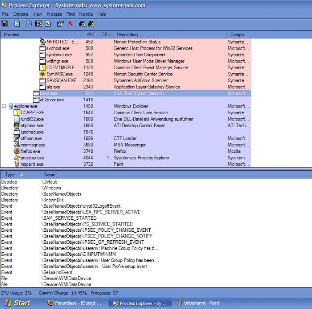
Task: Click the CCAPP.EXE process icon
Action: [x=17, y=113]
